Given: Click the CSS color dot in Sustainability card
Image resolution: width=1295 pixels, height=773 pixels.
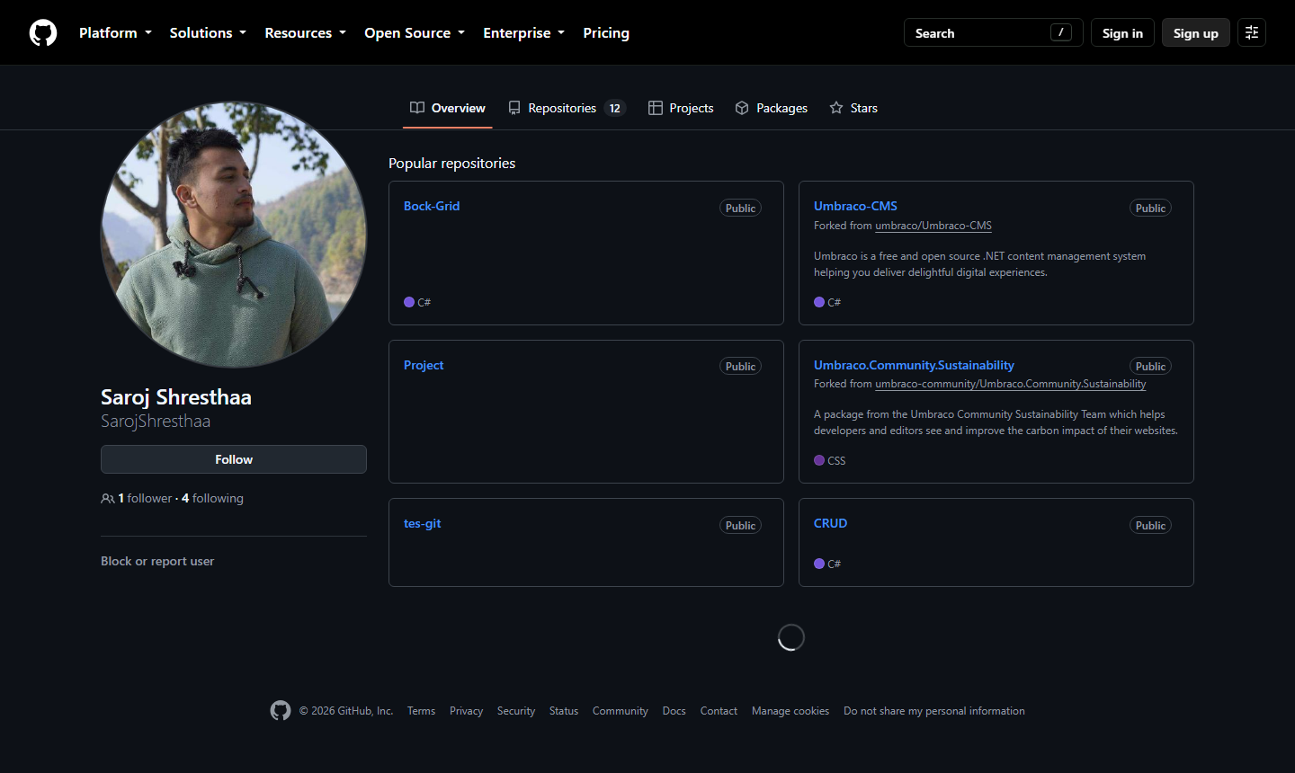Looking at the screenshot, I should click(x=819, y=460).
